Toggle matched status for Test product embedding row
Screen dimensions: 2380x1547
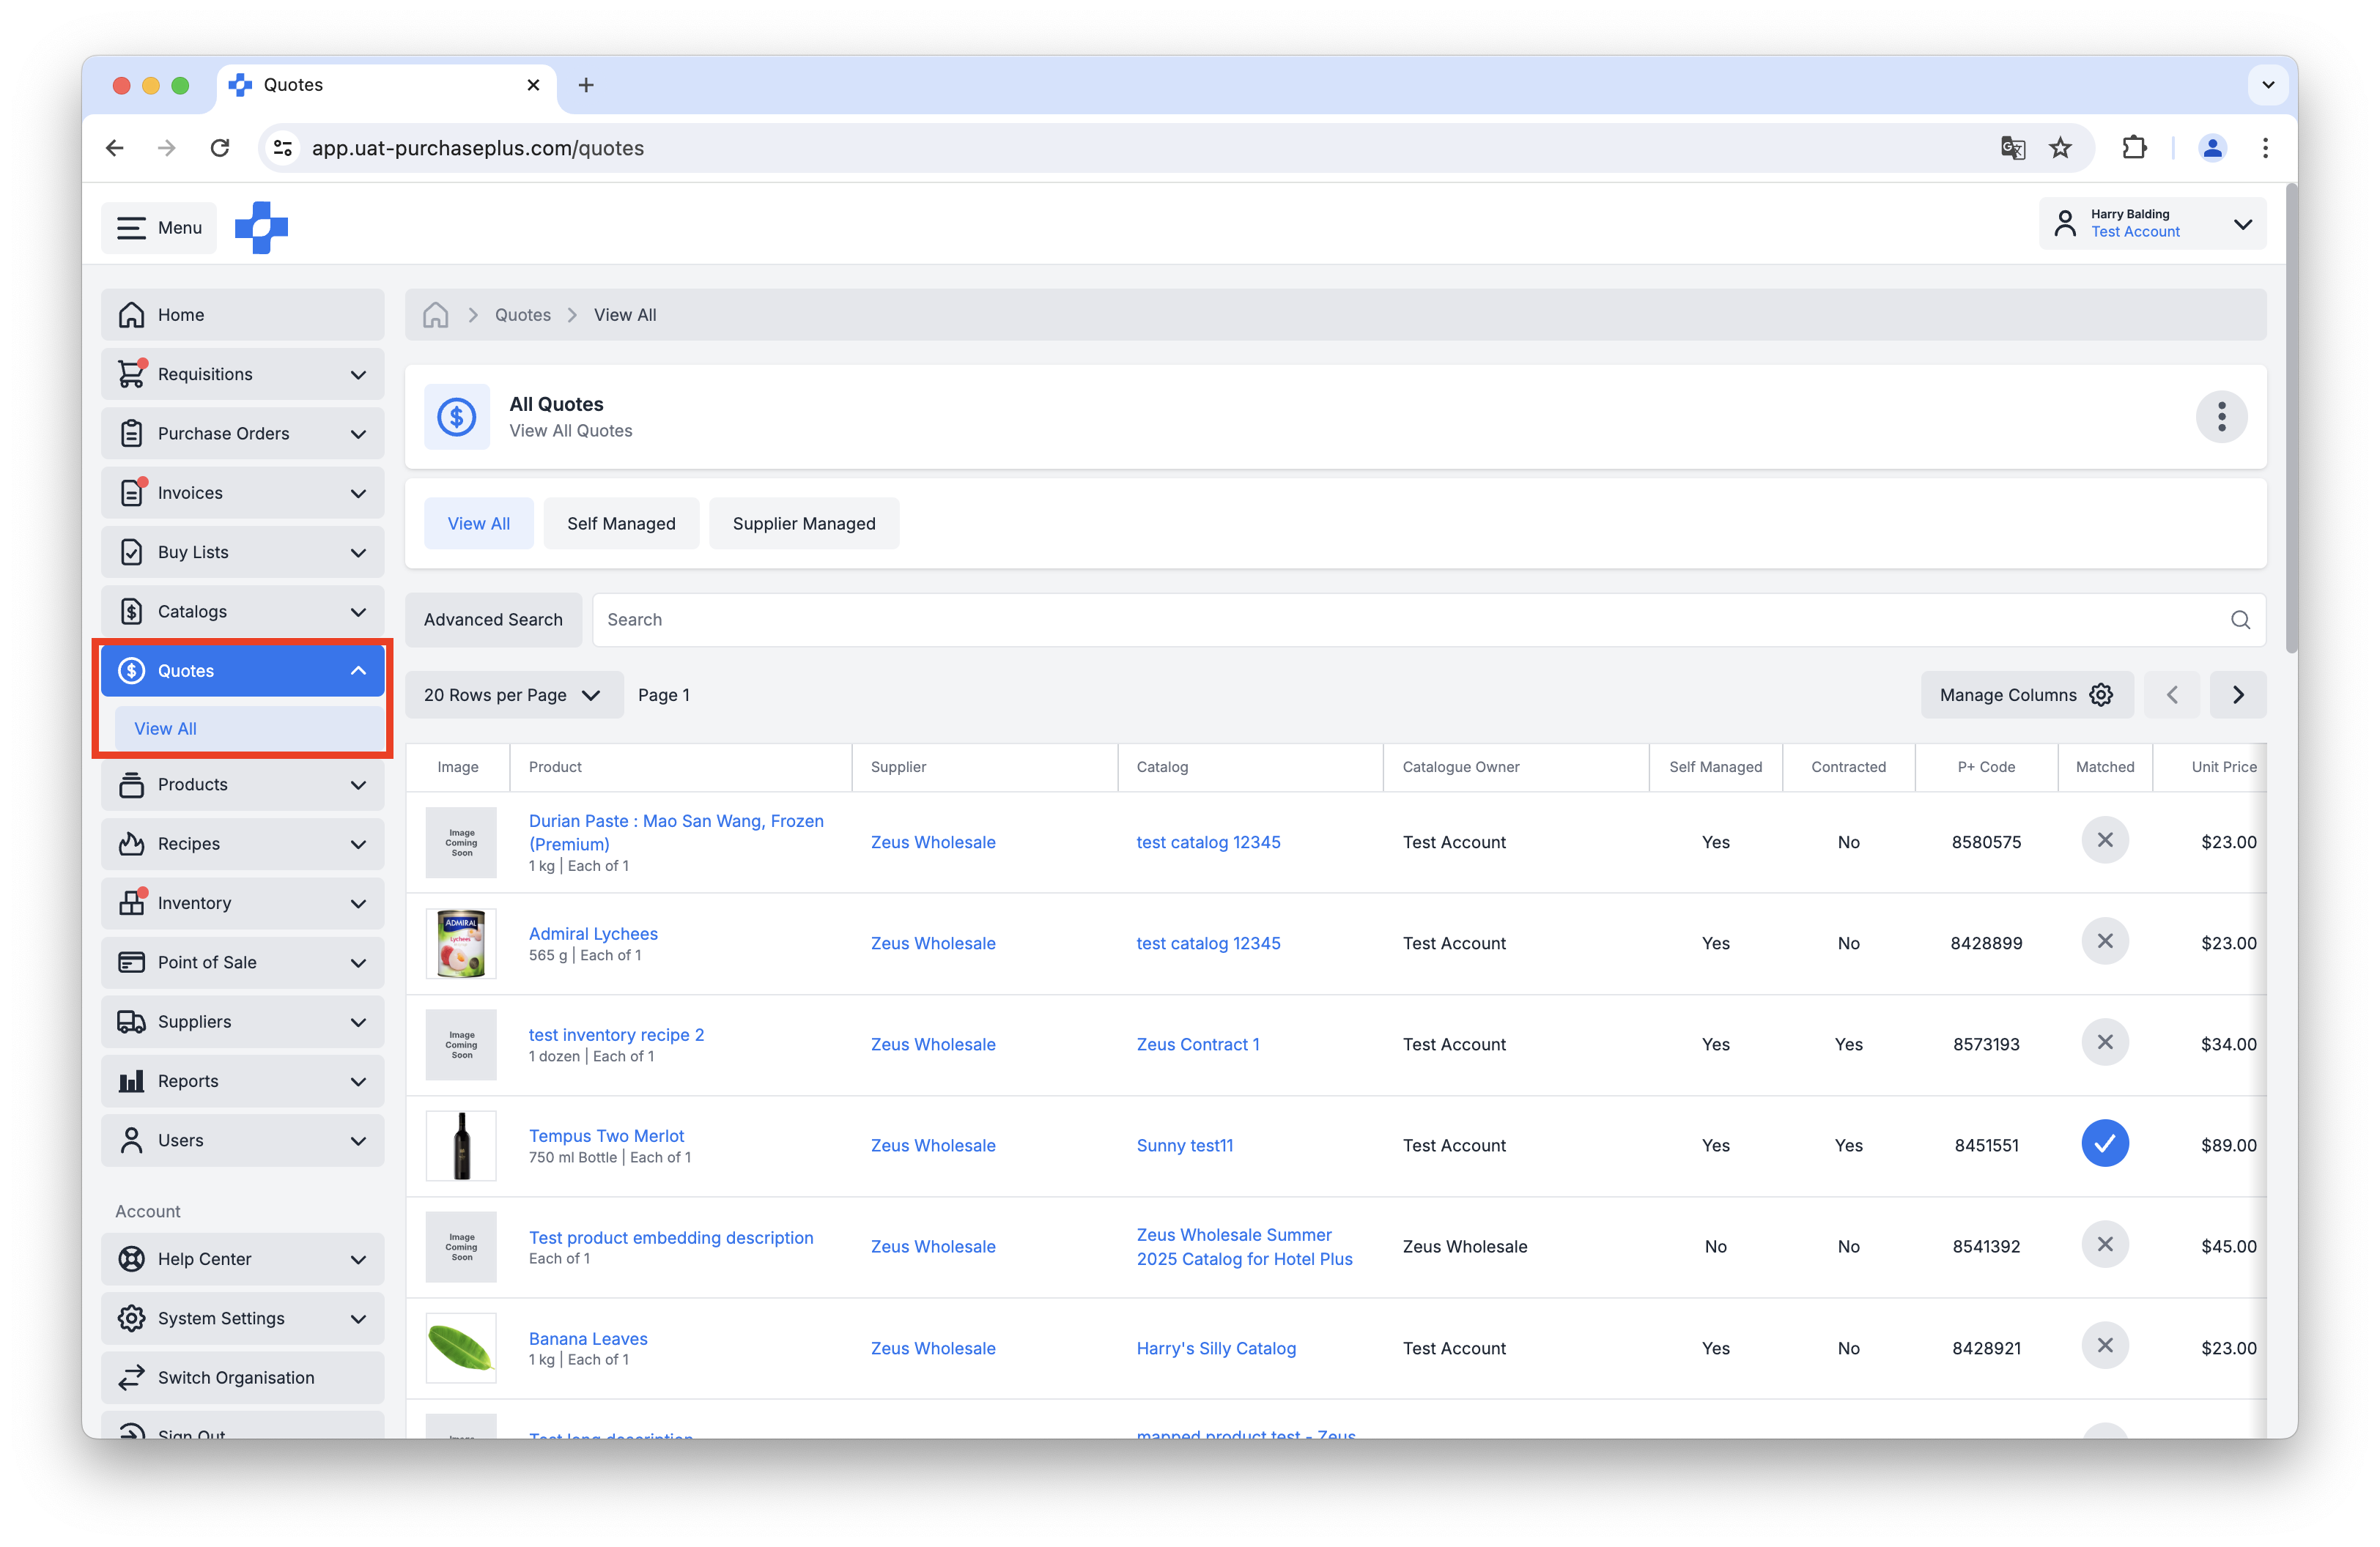[2105, 1244]
